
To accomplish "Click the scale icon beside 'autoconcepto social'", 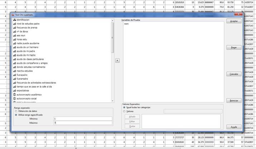I will [15, 99].
